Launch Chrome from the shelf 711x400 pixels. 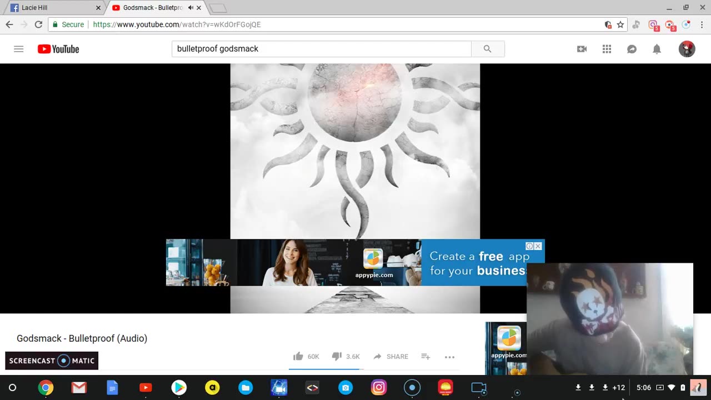coord(46,388)
